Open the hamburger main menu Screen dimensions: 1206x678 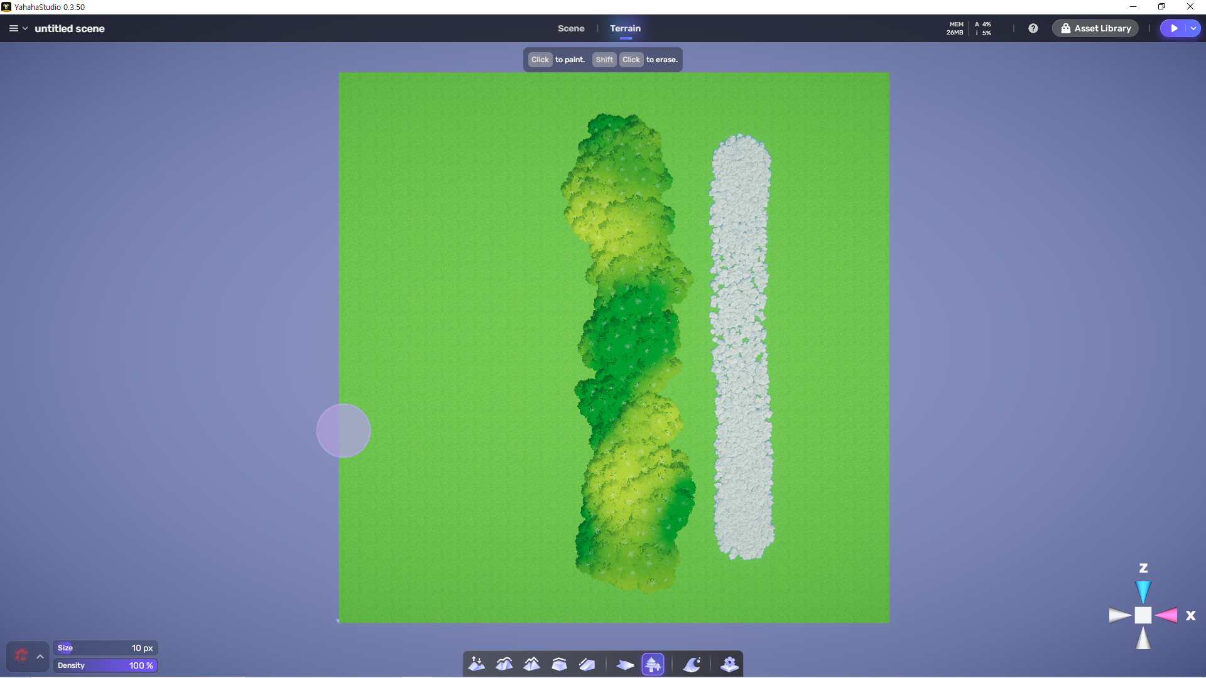pos(14,28)
